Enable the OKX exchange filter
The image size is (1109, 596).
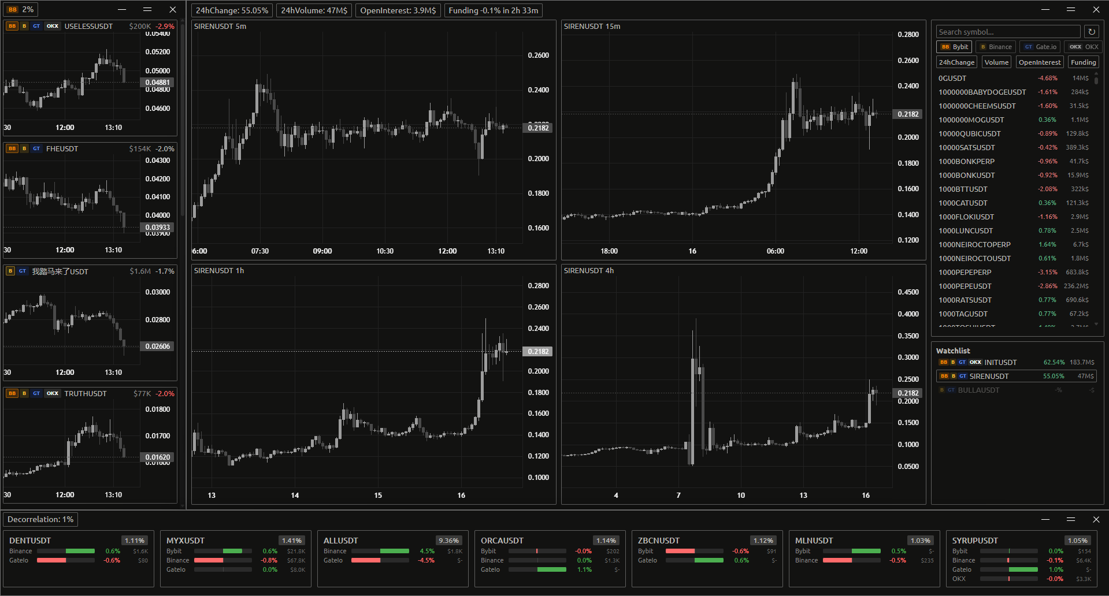click(1084, 47)
